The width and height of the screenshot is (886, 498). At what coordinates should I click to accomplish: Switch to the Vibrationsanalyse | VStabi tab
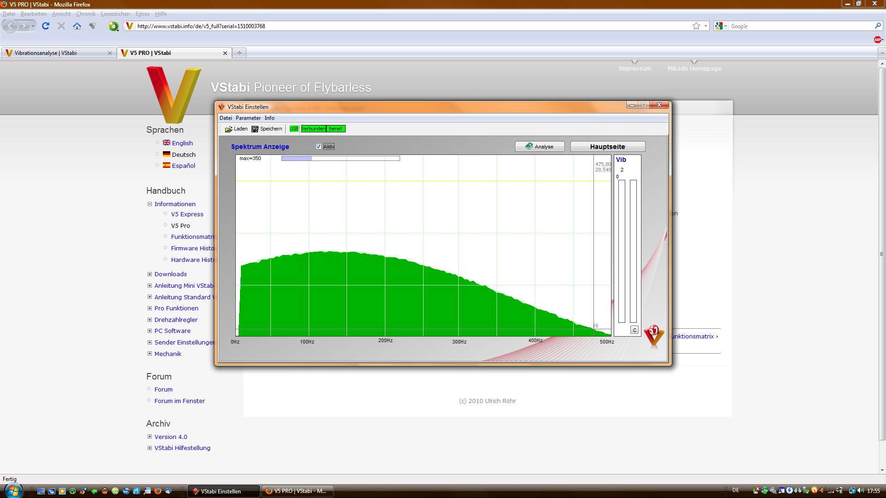point(59,53)
